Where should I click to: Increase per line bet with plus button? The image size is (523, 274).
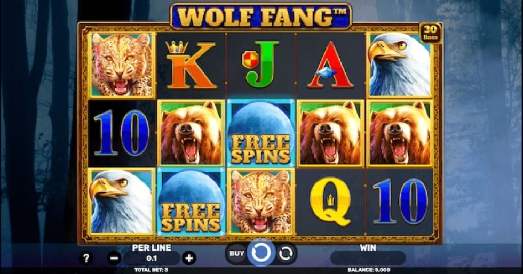click(189, 259)
